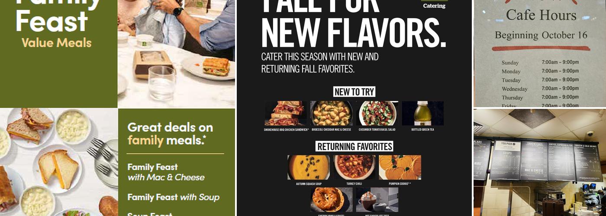Click the Great deals on family meals text
The image size is (606, 216).
click(x=170, y=133)
